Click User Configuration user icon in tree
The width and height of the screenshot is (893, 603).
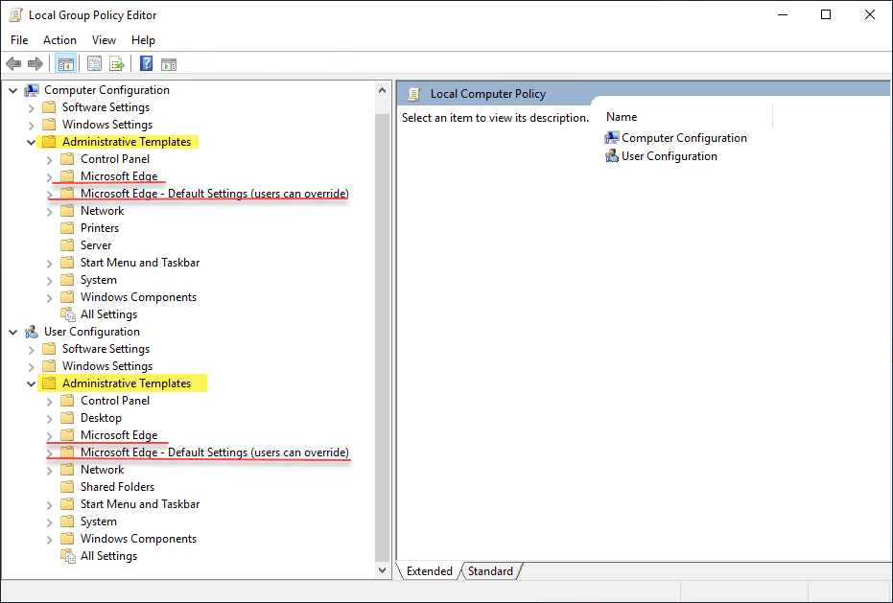tap(32, 332)
